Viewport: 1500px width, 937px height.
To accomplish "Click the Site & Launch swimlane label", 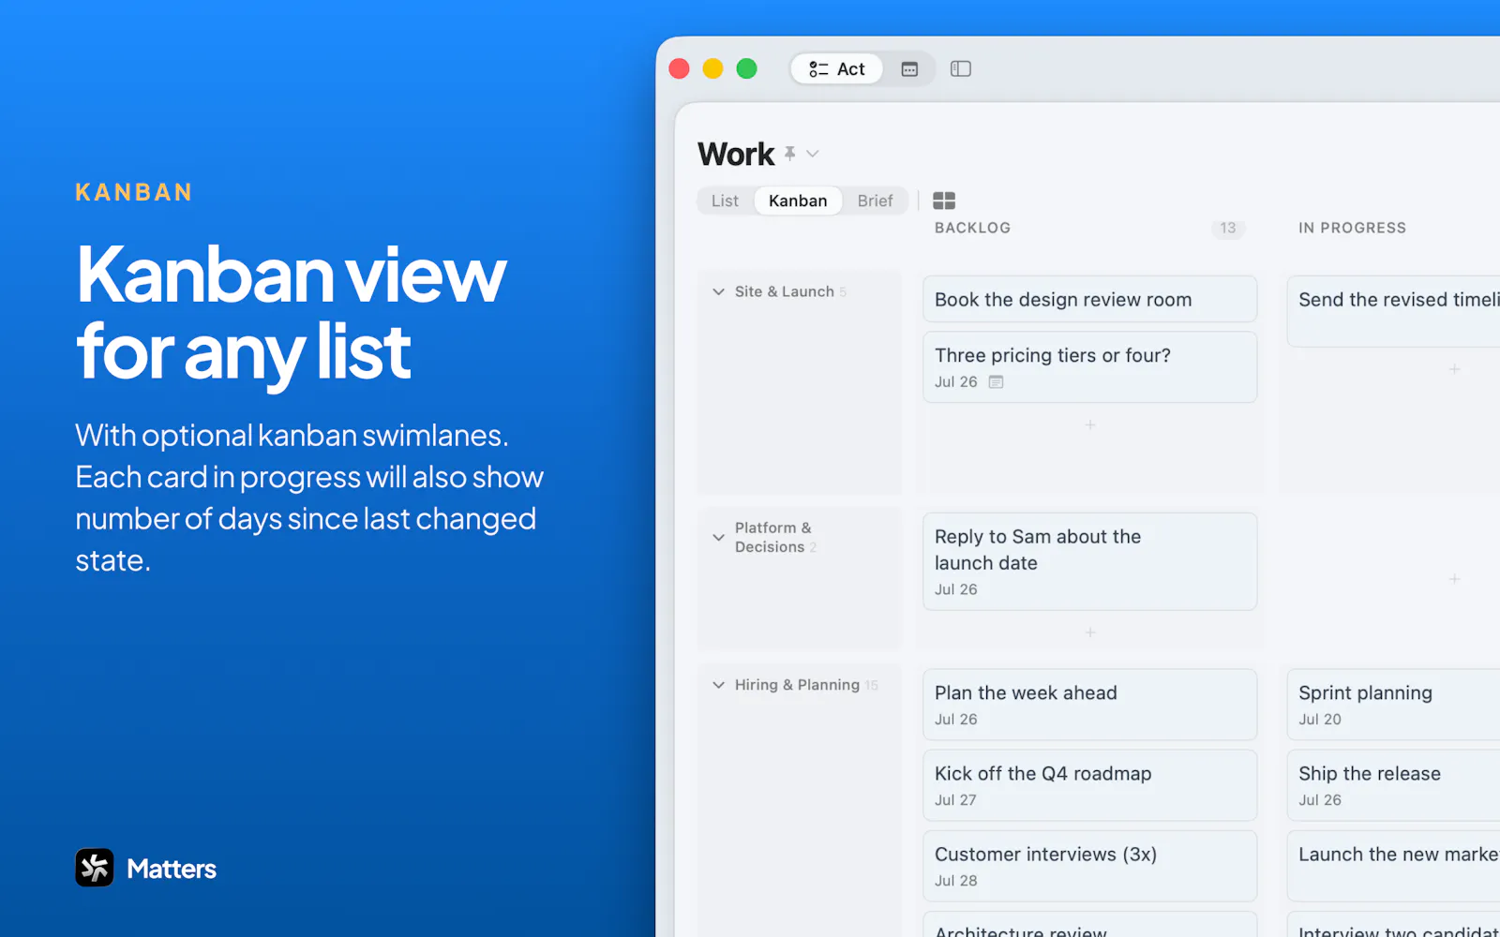I will coord(784,291).
